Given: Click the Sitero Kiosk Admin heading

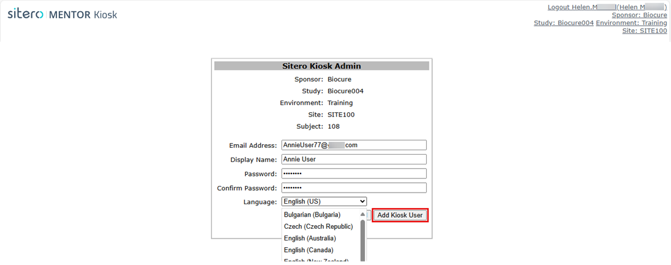Looking at the screenshot, I should [321, 66].
